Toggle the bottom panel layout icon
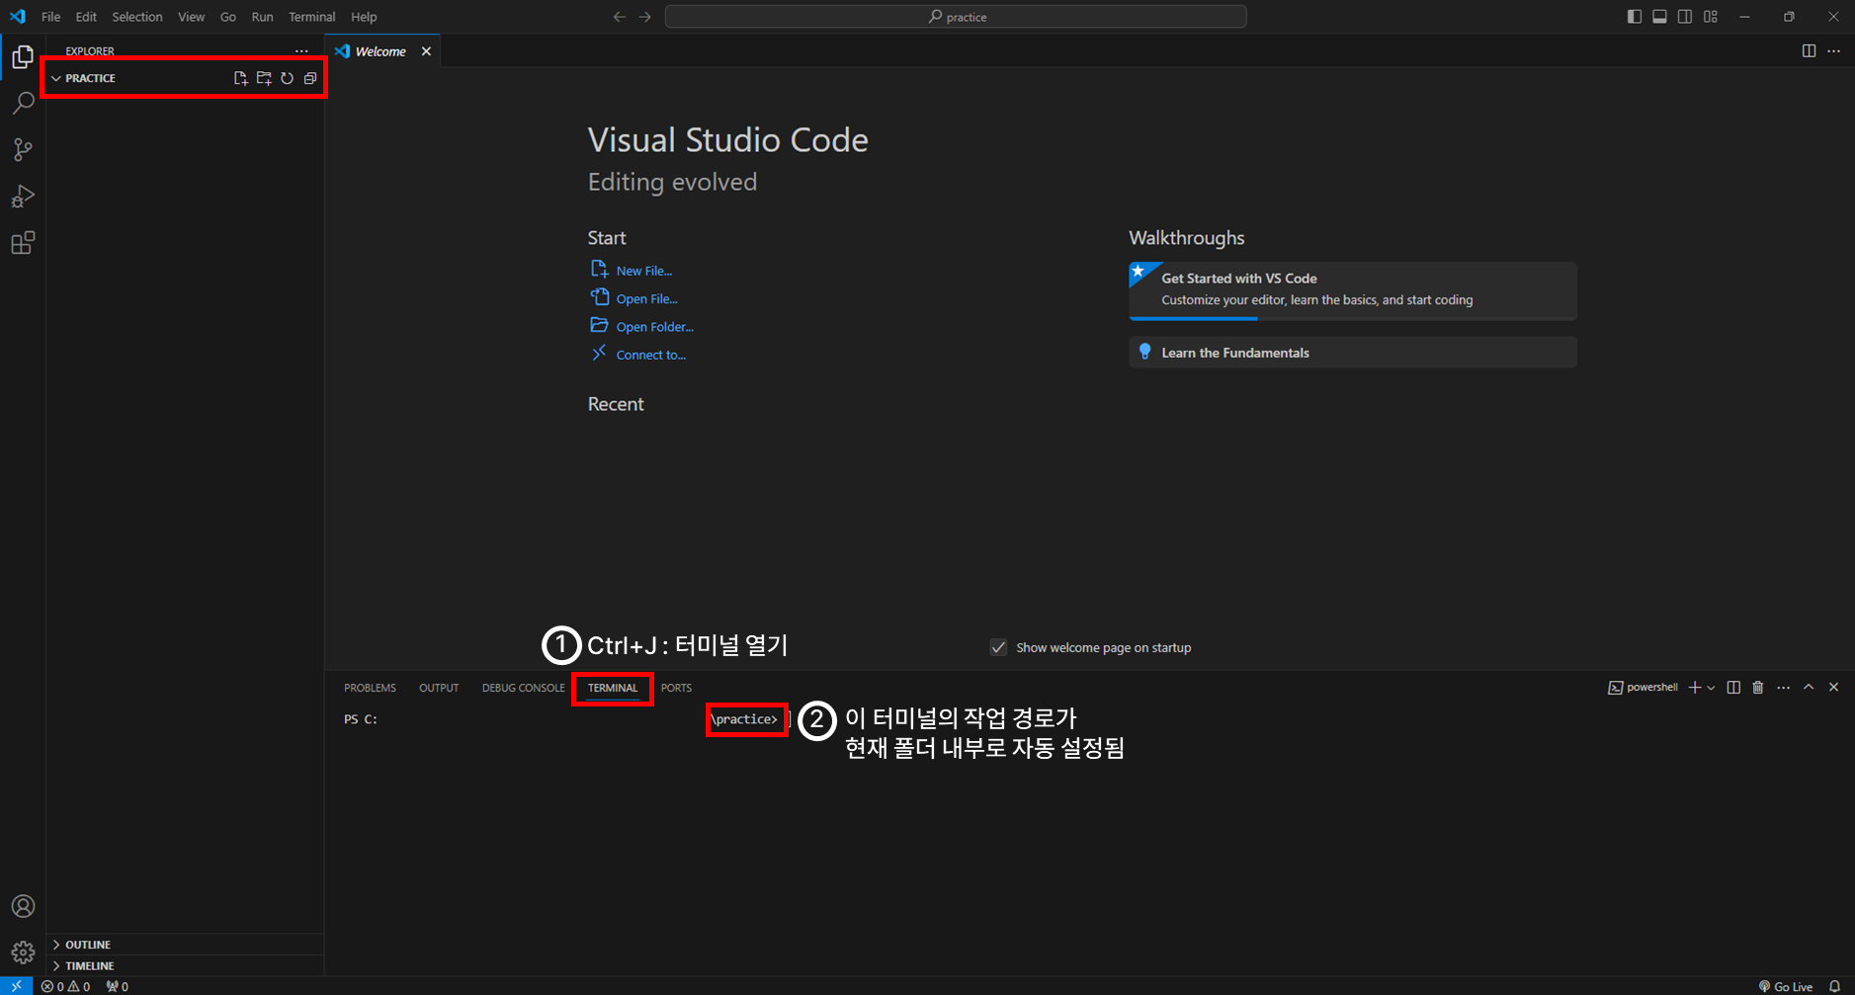The width and height of the screenshot is (1855, 995). [1660, 17]
